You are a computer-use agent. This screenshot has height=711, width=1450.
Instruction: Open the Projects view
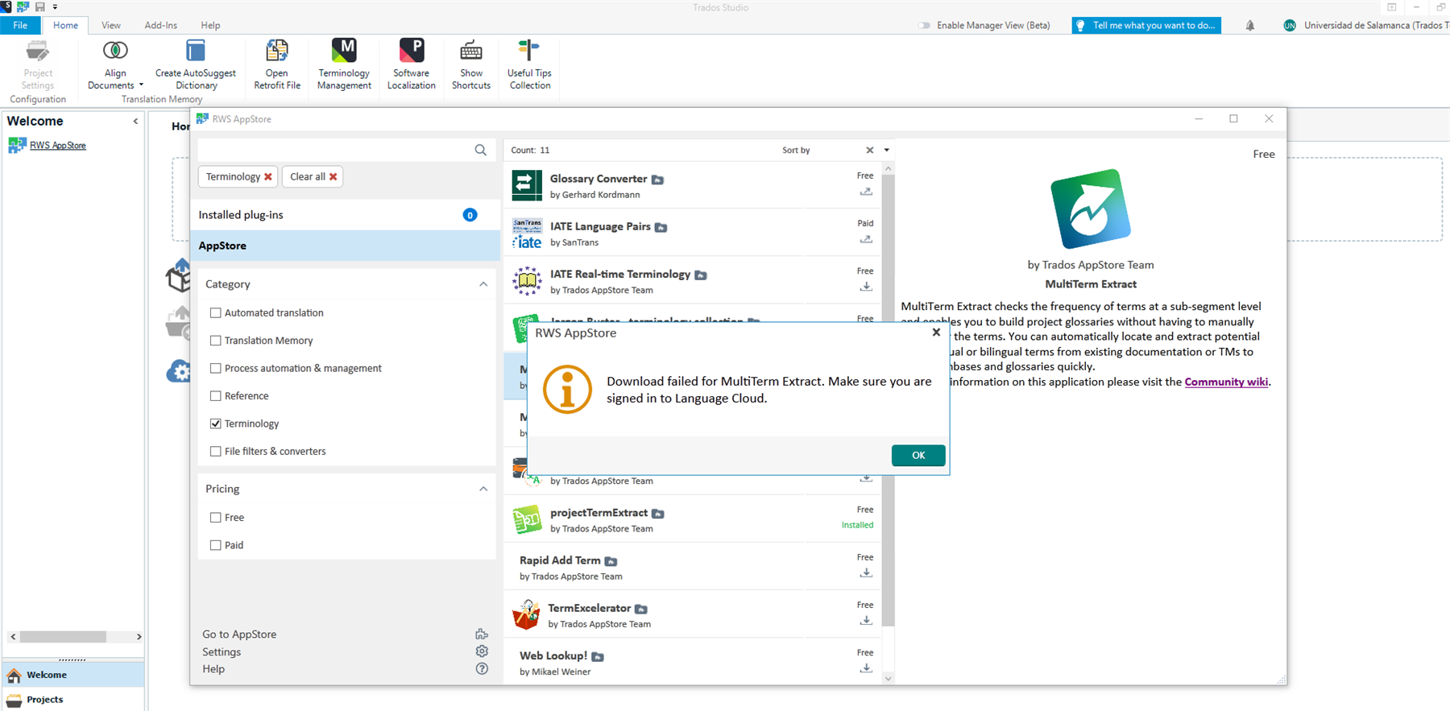[x=72, y=699]
